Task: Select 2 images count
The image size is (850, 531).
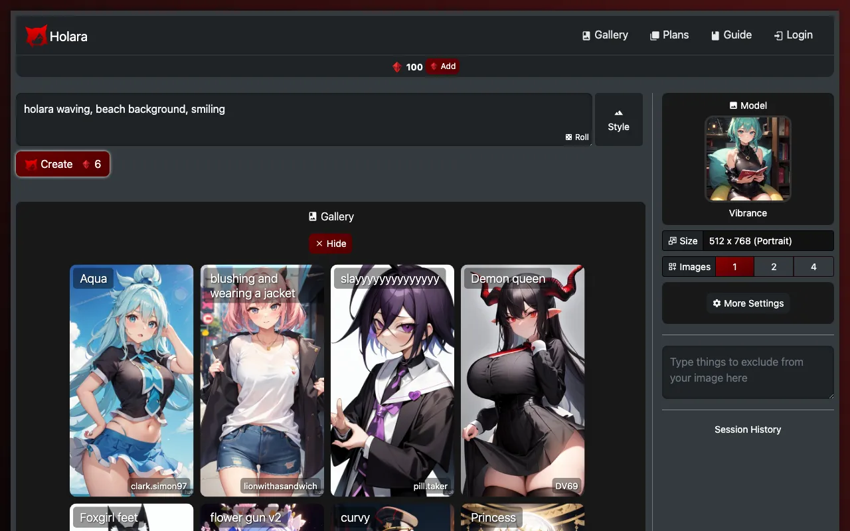Action: (x=774, y=267)
